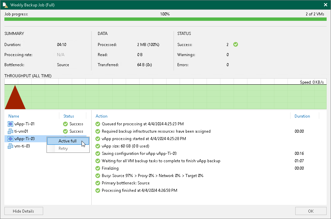Screen dimensions: 331x219
Task: Click the vApp-Ti-03 container icon
Action: point(10,138)
